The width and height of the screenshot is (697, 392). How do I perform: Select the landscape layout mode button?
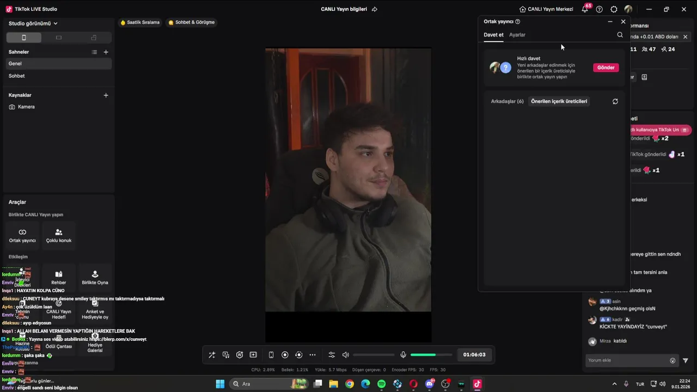[59, 38]
